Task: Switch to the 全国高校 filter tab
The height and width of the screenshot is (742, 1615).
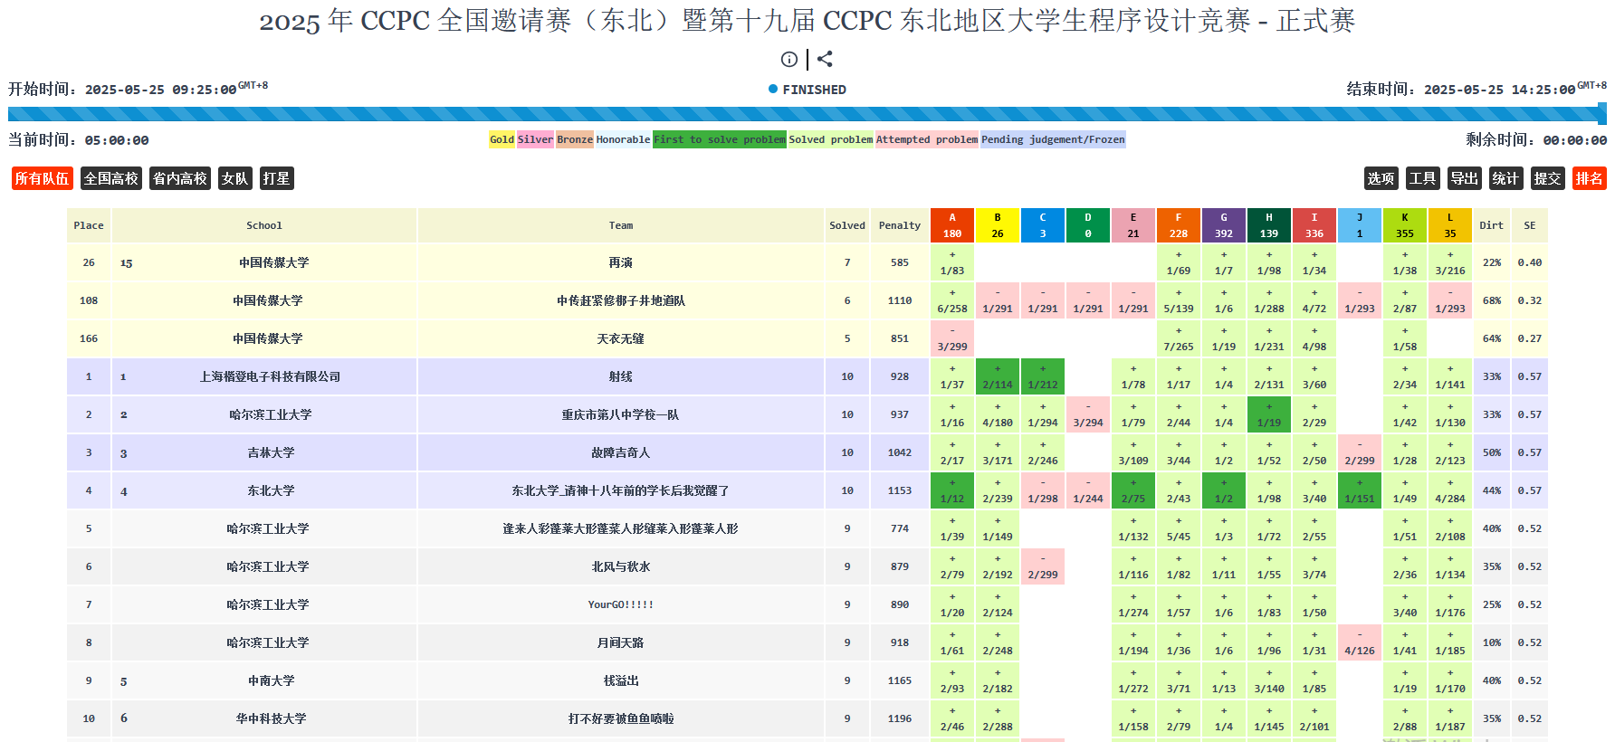Action: 111,178
